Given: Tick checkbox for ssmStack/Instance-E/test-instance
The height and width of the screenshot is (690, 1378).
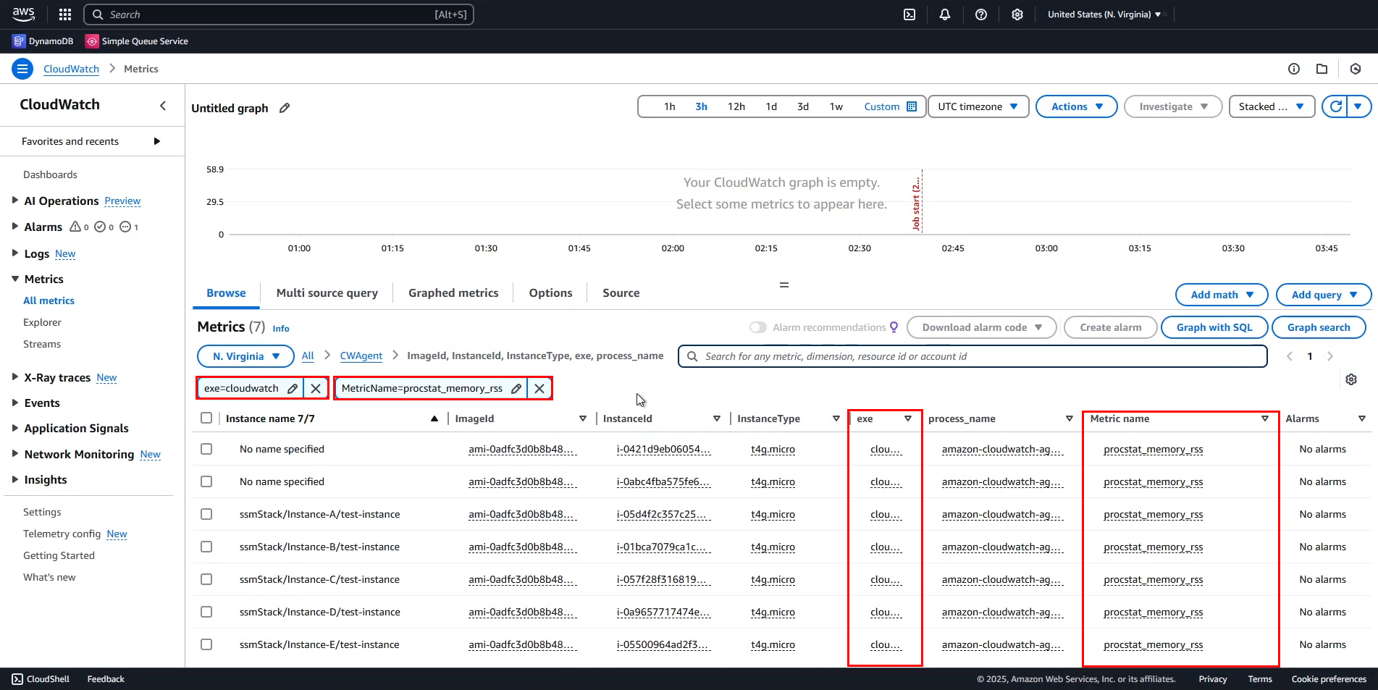Looking at the screenshot, I should 206,644.
